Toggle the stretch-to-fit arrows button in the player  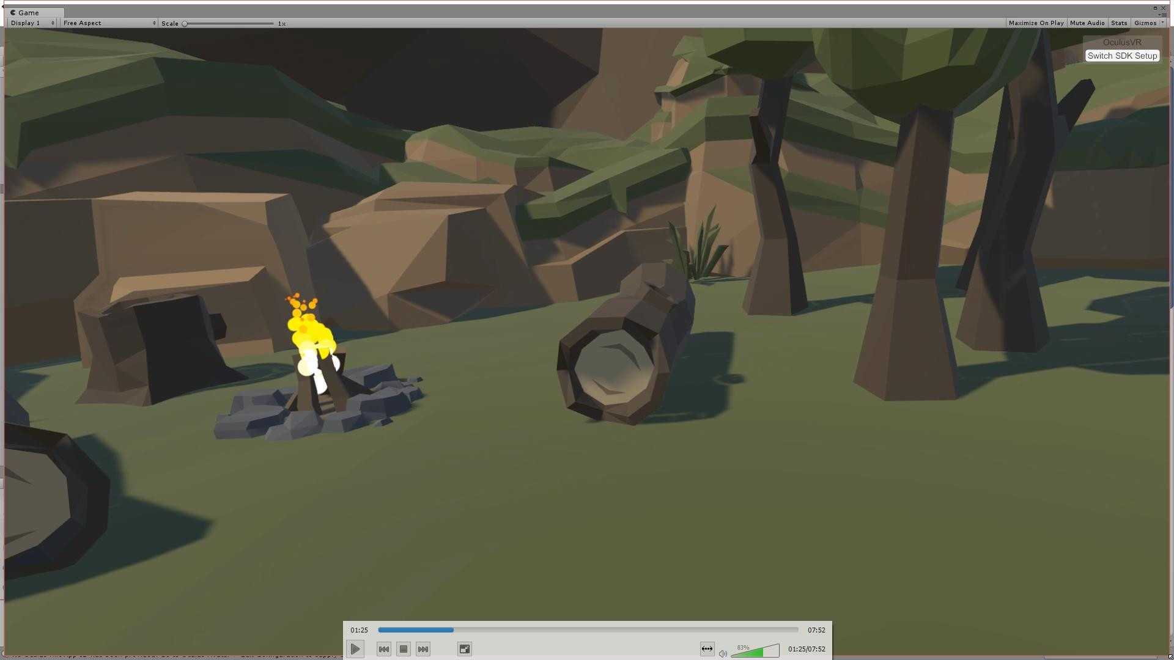click(707, 649)
